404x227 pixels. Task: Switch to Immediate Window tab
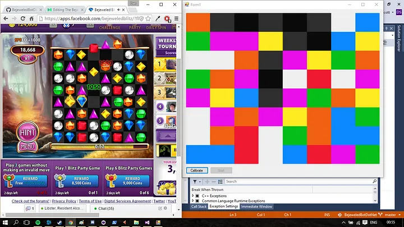click(256, 206)
